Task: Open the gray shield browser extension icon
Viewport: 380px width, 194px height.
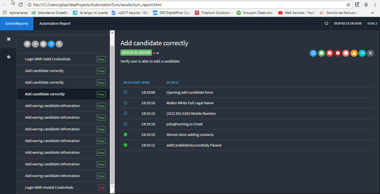Action: (366, 5)
